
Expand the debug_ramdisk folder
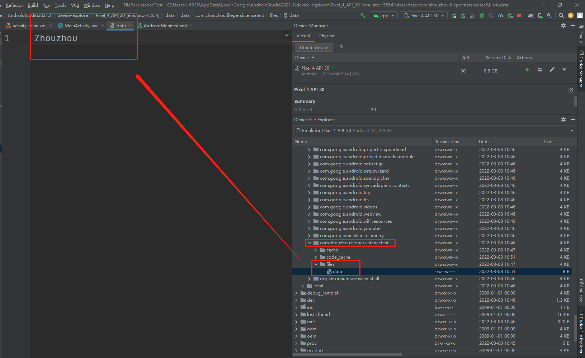point(296,293)
